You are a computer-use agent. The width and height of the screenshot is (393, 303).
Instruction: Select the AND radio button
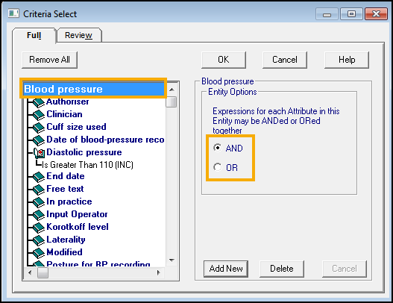coord(218,148)
